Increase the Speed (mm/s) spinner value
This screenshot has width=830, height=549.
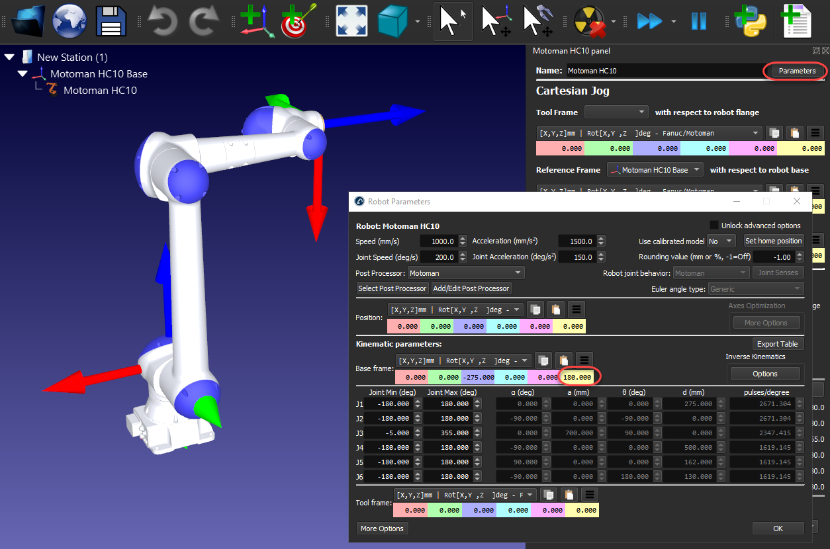coord(463,238)
